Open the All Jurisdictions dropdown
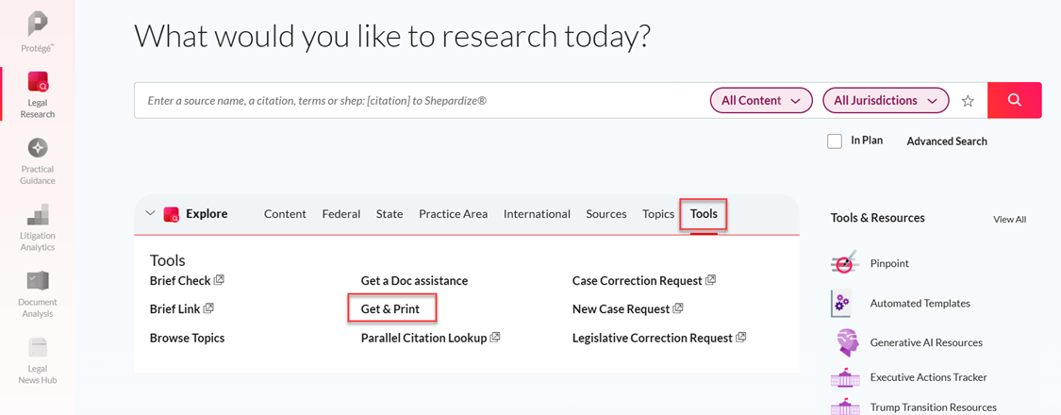This screenshot has width=1061, height=415. click(x=885, y=100)
